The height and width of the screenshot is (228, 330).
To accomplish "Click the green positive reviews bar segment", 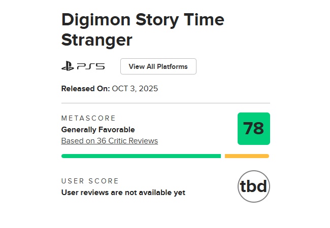I will pyautogui.click(x=141, y=156).
